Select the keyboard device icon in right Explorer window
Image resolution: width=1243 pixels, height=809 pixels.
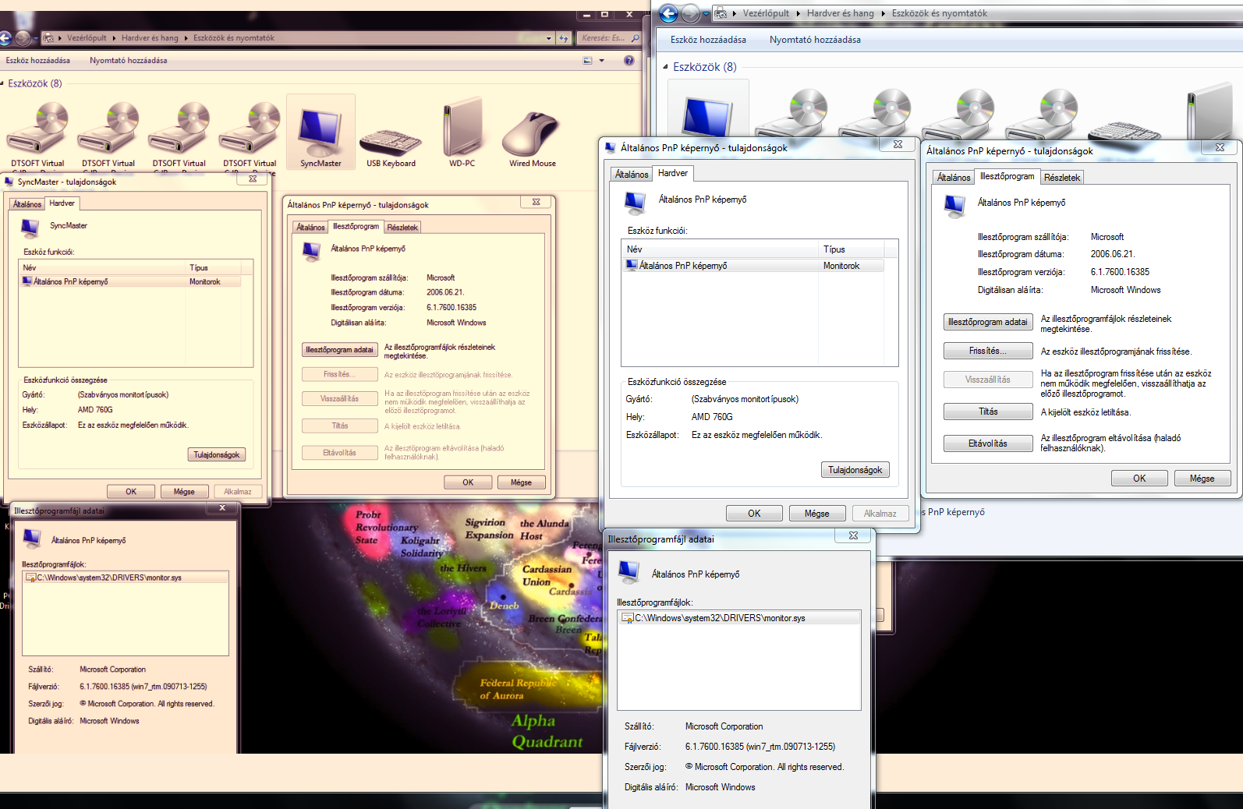click(x=1124, y=129)
